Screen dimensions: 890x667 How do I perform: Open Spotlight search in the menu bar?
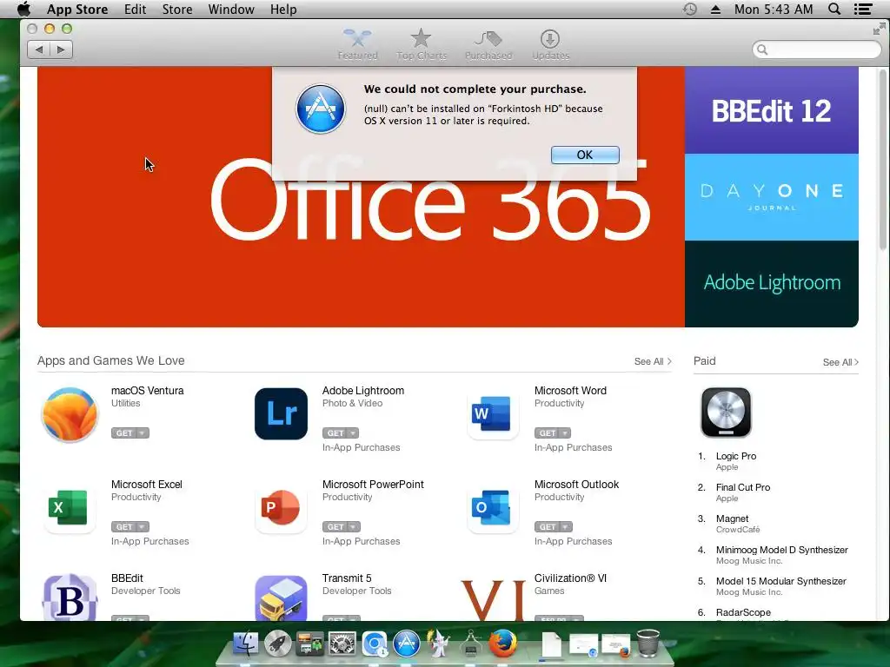834,9
